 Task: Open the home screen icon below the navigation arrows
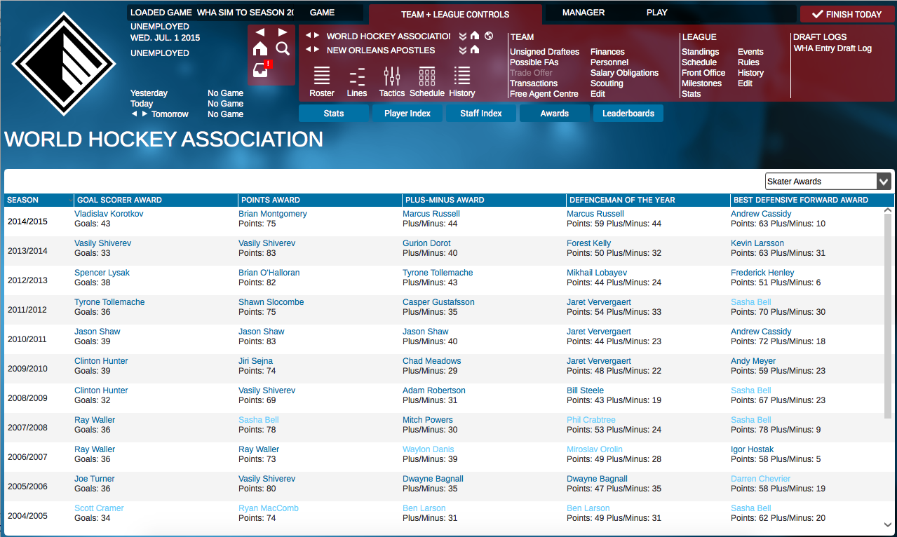tap(260, 48)
